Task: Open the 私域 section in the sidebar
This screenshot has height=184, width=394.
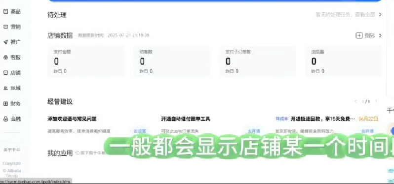Action: coord(12,88)
